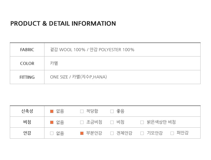This screenshot has width=211, height=160.
Task: Click the FABRIC row label
Action: click(x=27, y=50)
